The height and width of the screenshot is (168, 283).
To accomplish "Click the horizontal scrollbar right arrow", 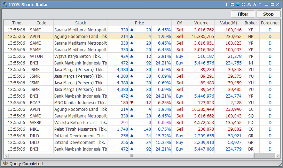I will tap(277, 155).
